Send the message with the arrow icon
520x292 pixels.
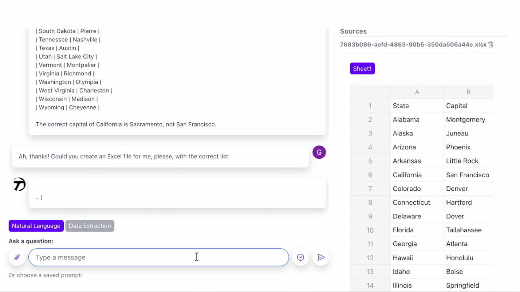point(320,257)
